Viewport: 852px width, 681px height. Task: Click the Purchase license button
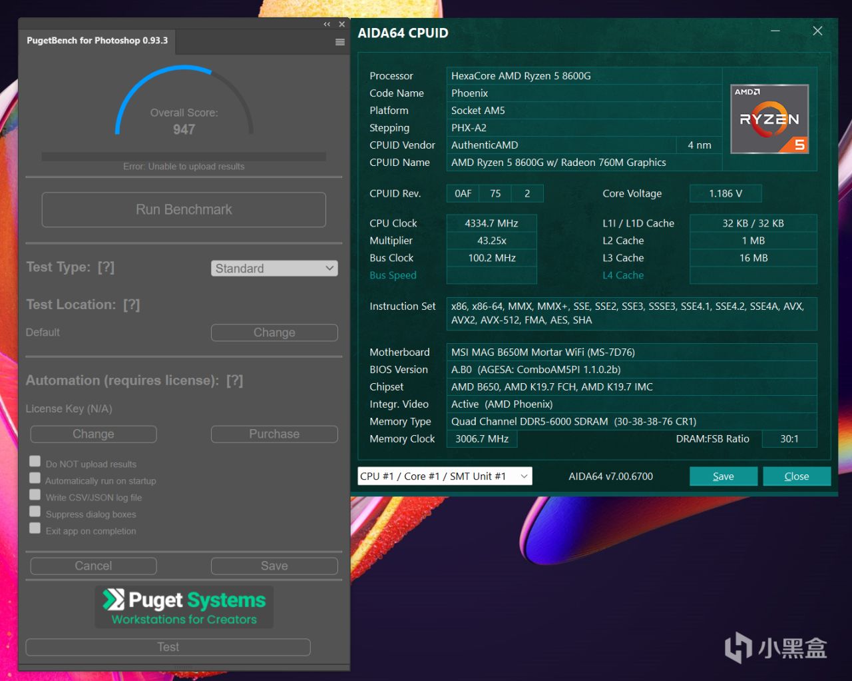click(274, 434)
